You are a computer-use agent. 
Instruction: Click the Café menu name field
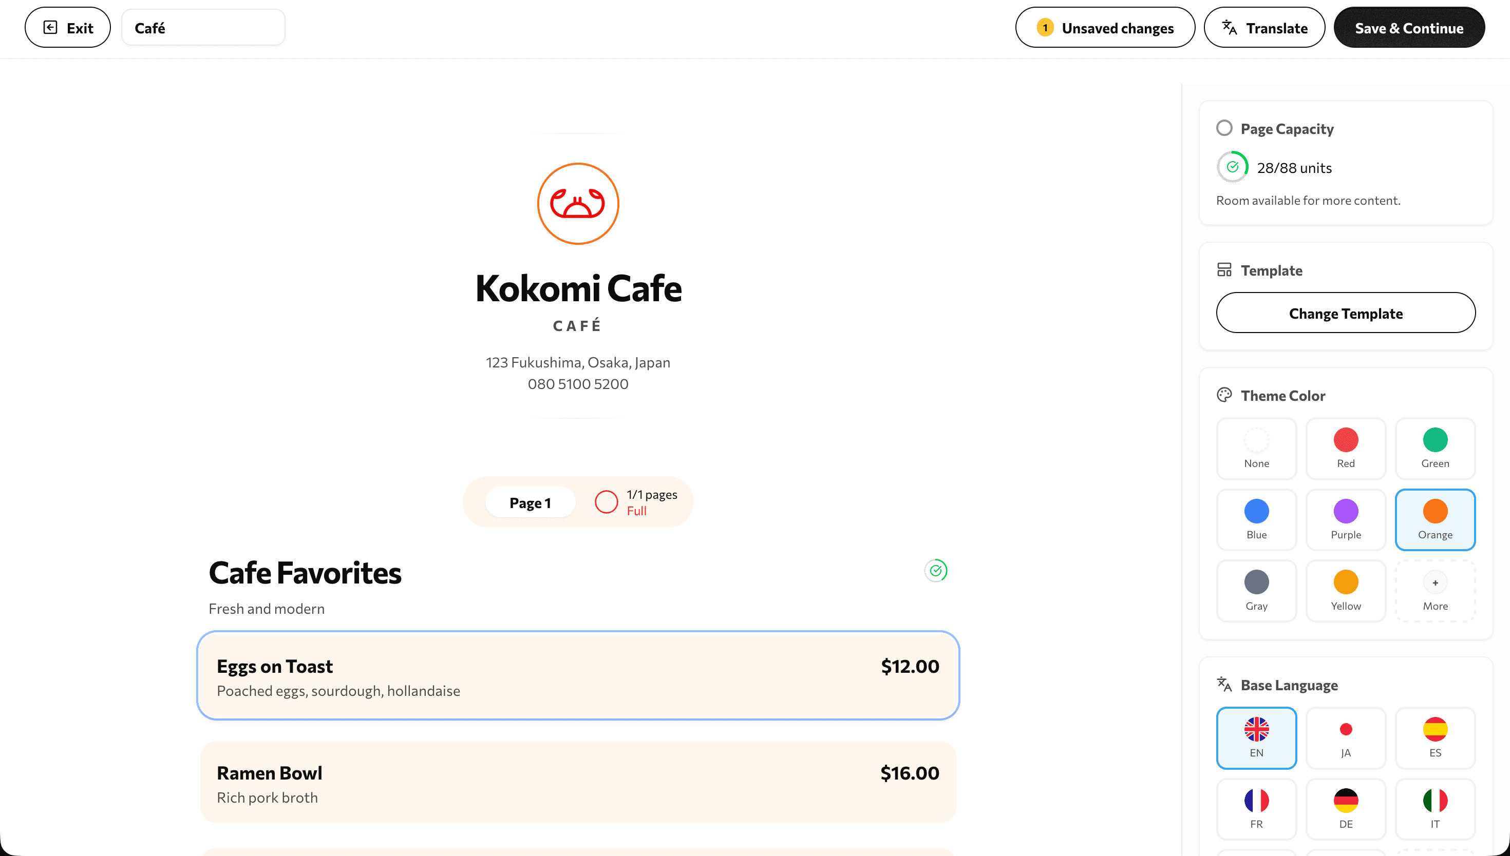pos(203,27)
